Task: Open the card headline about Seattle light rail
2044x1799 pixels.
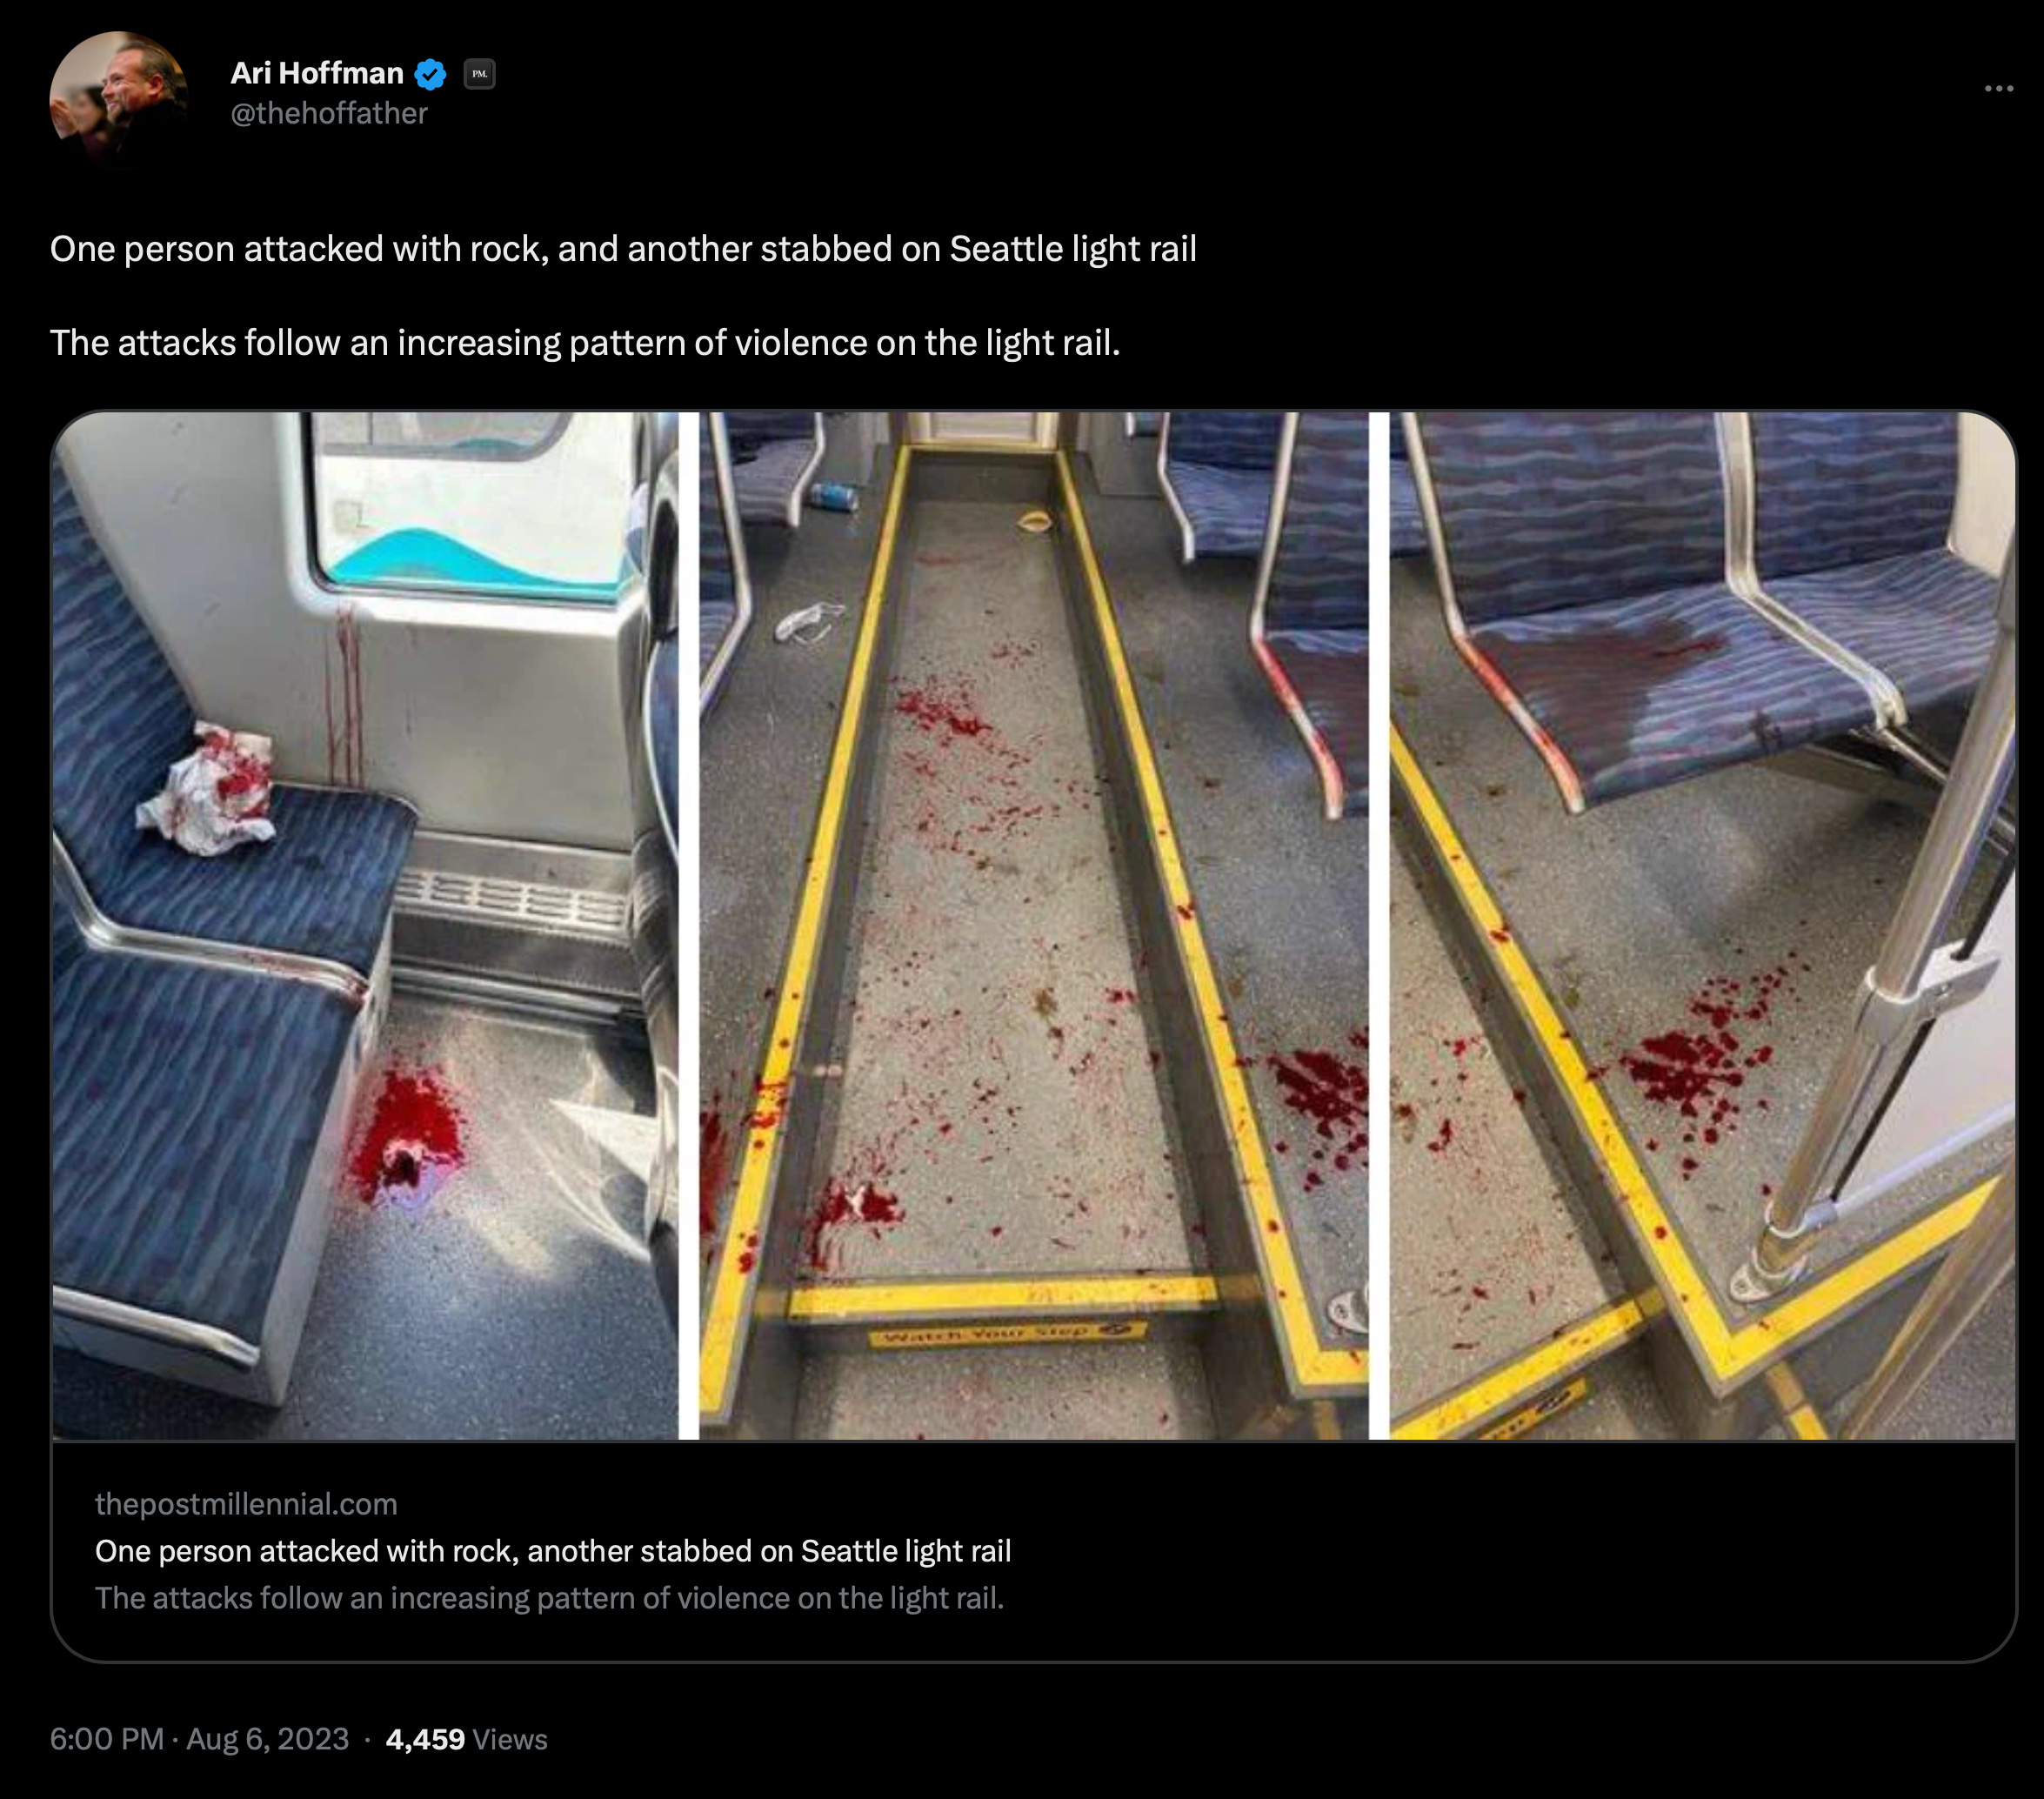Action: tap(553, 1551)
